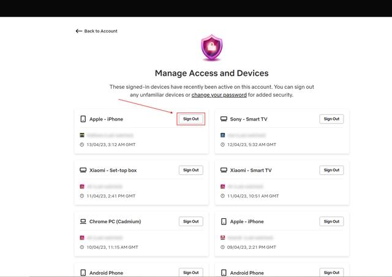Click the TV icon beside Xiaomi - Smart TV

(x=224, y=170)
